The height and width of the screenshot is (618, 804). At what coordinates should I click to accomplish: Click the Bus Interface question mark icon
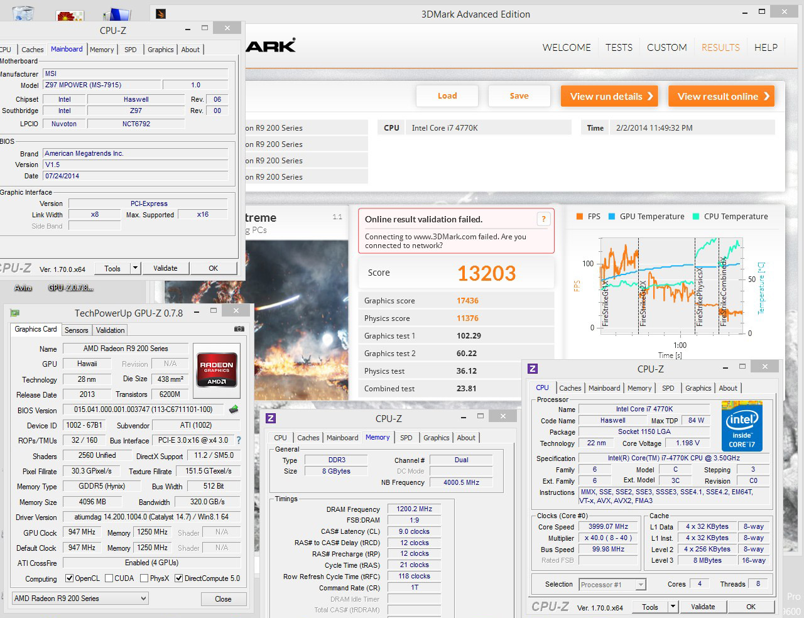(239, 440)
